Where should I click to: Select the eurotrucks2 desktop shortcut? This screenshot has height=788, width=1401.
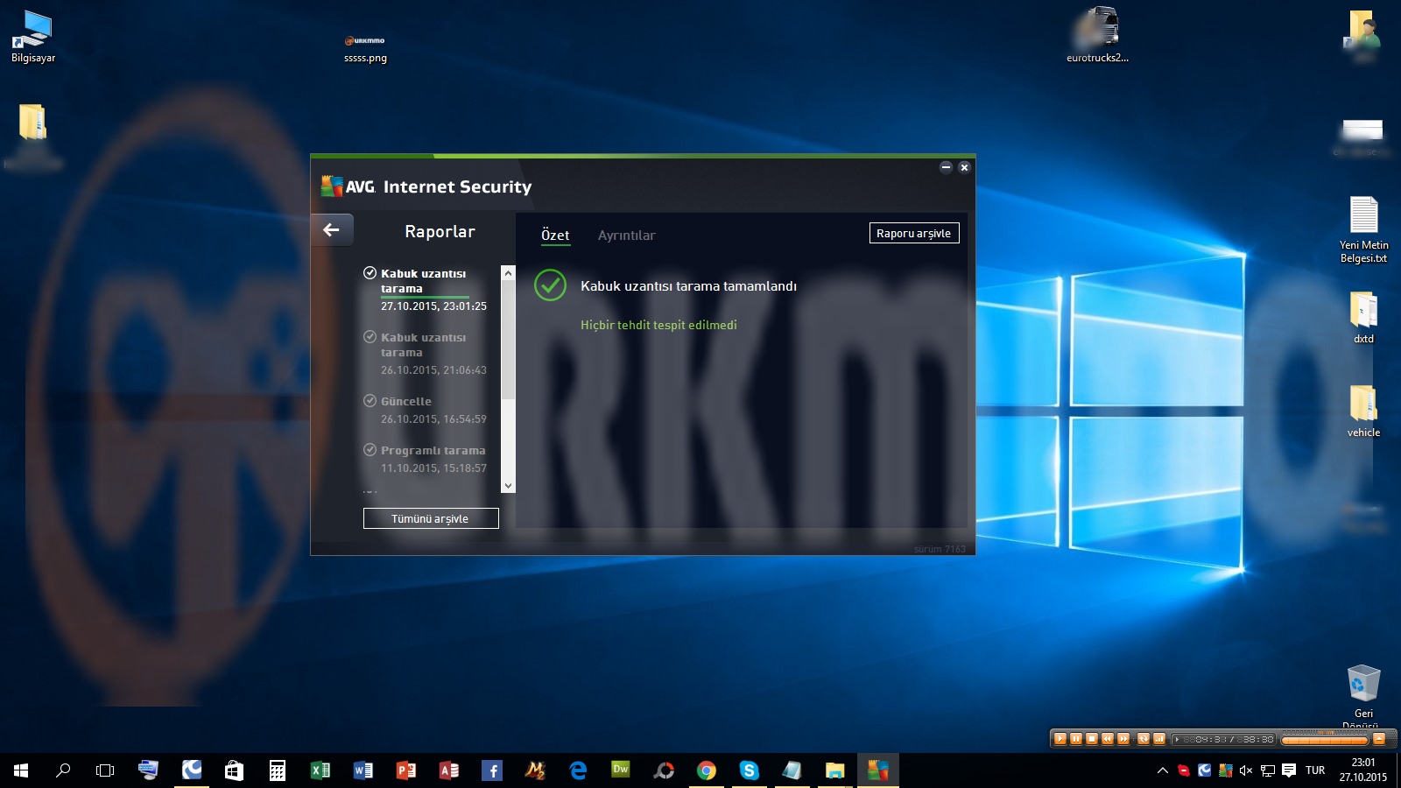click(1097, 35)
